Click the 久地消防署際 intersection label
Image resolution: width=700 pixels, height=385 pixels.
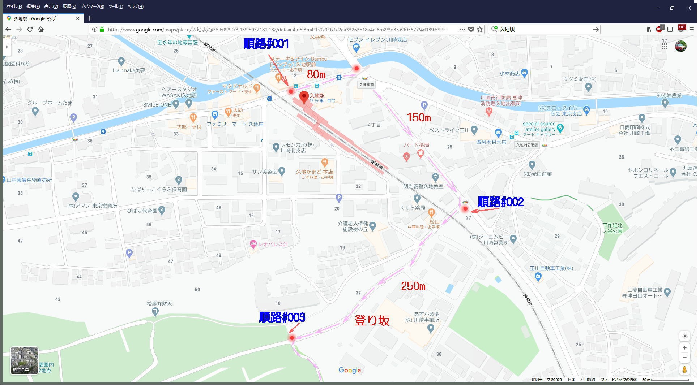(527, 145)
